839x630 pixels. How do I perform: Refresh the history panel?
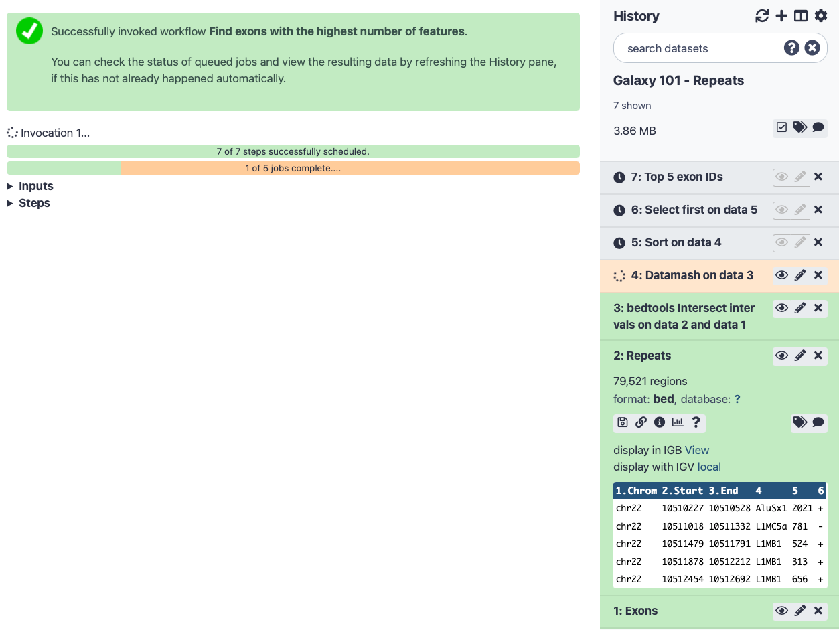click(x=762, y=16)
